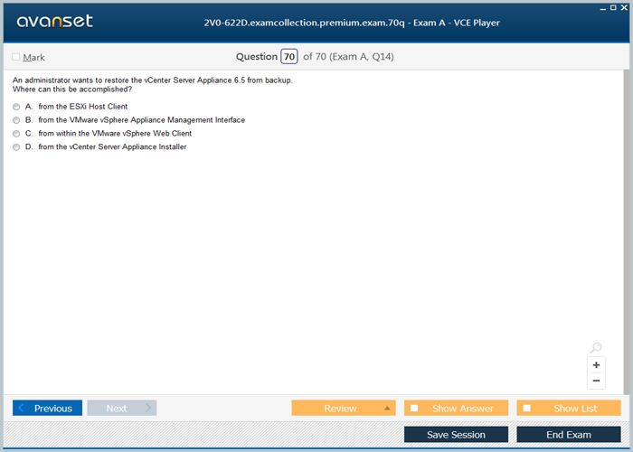
Task: Choose answer C, vSphere Web Client
Action: 16,134
